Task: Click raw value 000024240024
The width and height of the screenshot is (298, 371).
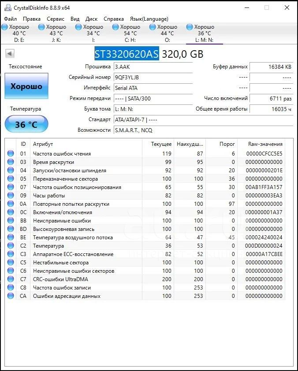Action: (x=264, y=237)
